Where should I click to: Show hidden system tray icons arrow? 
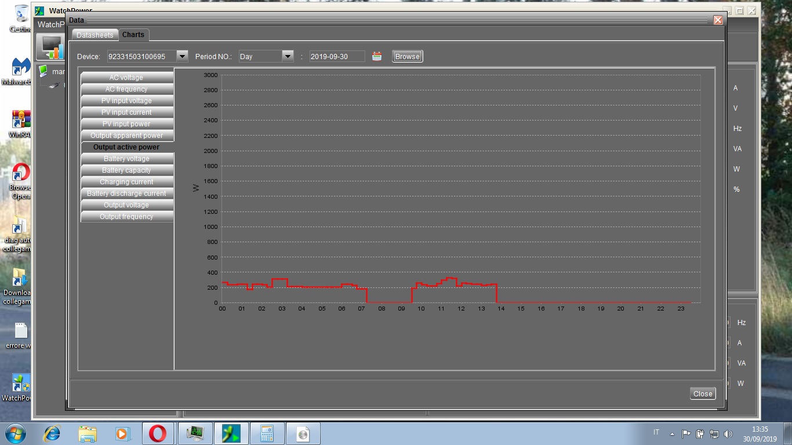pos(672,433)
